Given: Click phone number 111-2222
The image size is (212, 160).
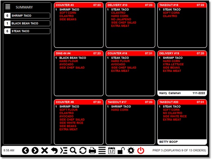Looking at the screenshot, I should pyautogui.click(x=199, y=93).
